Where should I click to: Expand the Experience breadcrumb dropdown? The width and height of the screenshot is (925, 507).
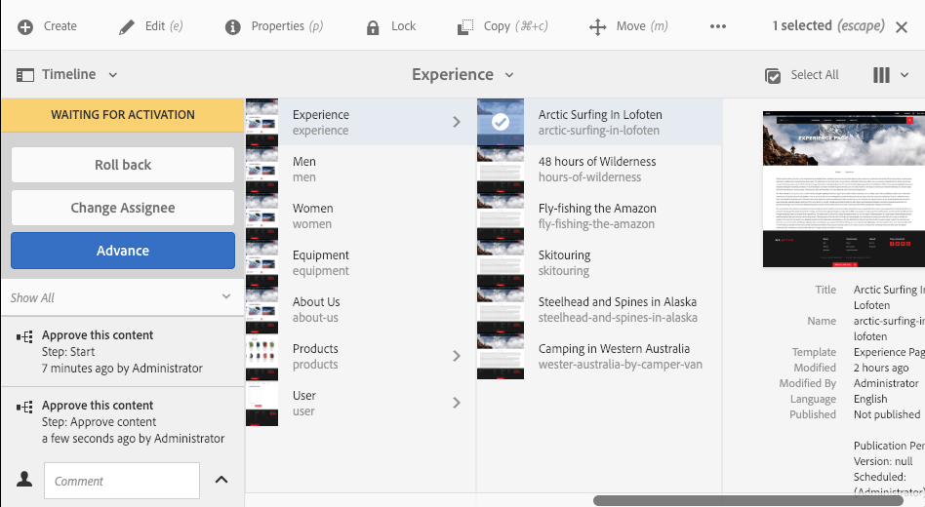click(509, 75)
